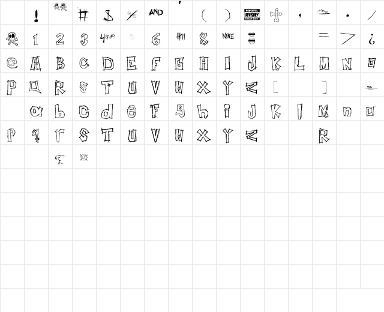Click the lowercase q glyph
384x312 pixels.
point(36,136)
